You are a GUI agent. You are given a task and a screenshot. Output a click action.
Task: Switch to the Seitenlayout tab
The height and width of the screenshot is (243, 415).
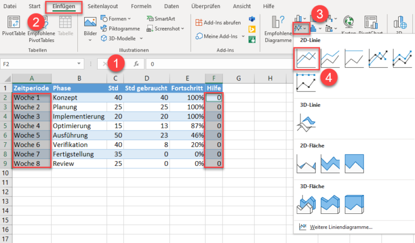[x=103, y=6]
